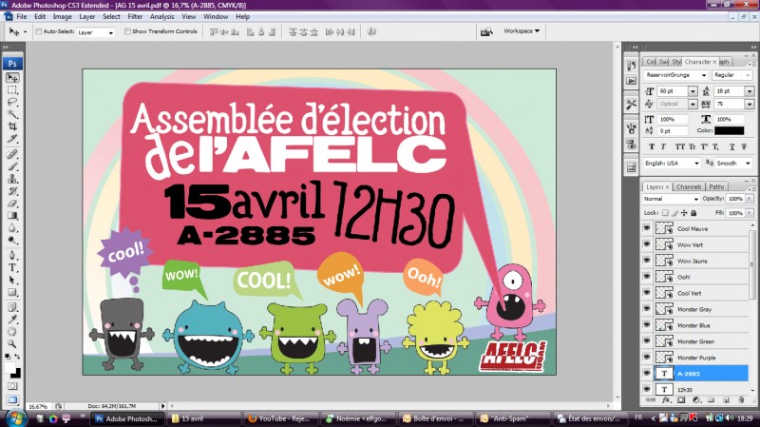This screenshot has width=760, height=427.
Task: Open Auto-Select Layer dropdown
Action: pyautogui.click(x=96, y=32)
